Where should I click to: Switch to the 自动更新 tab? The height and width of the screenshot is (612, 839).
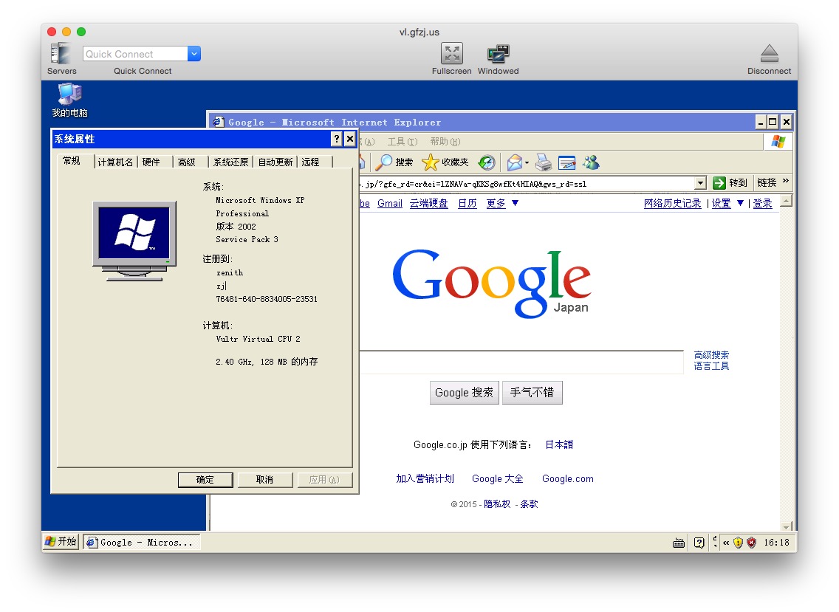[275, 162]
